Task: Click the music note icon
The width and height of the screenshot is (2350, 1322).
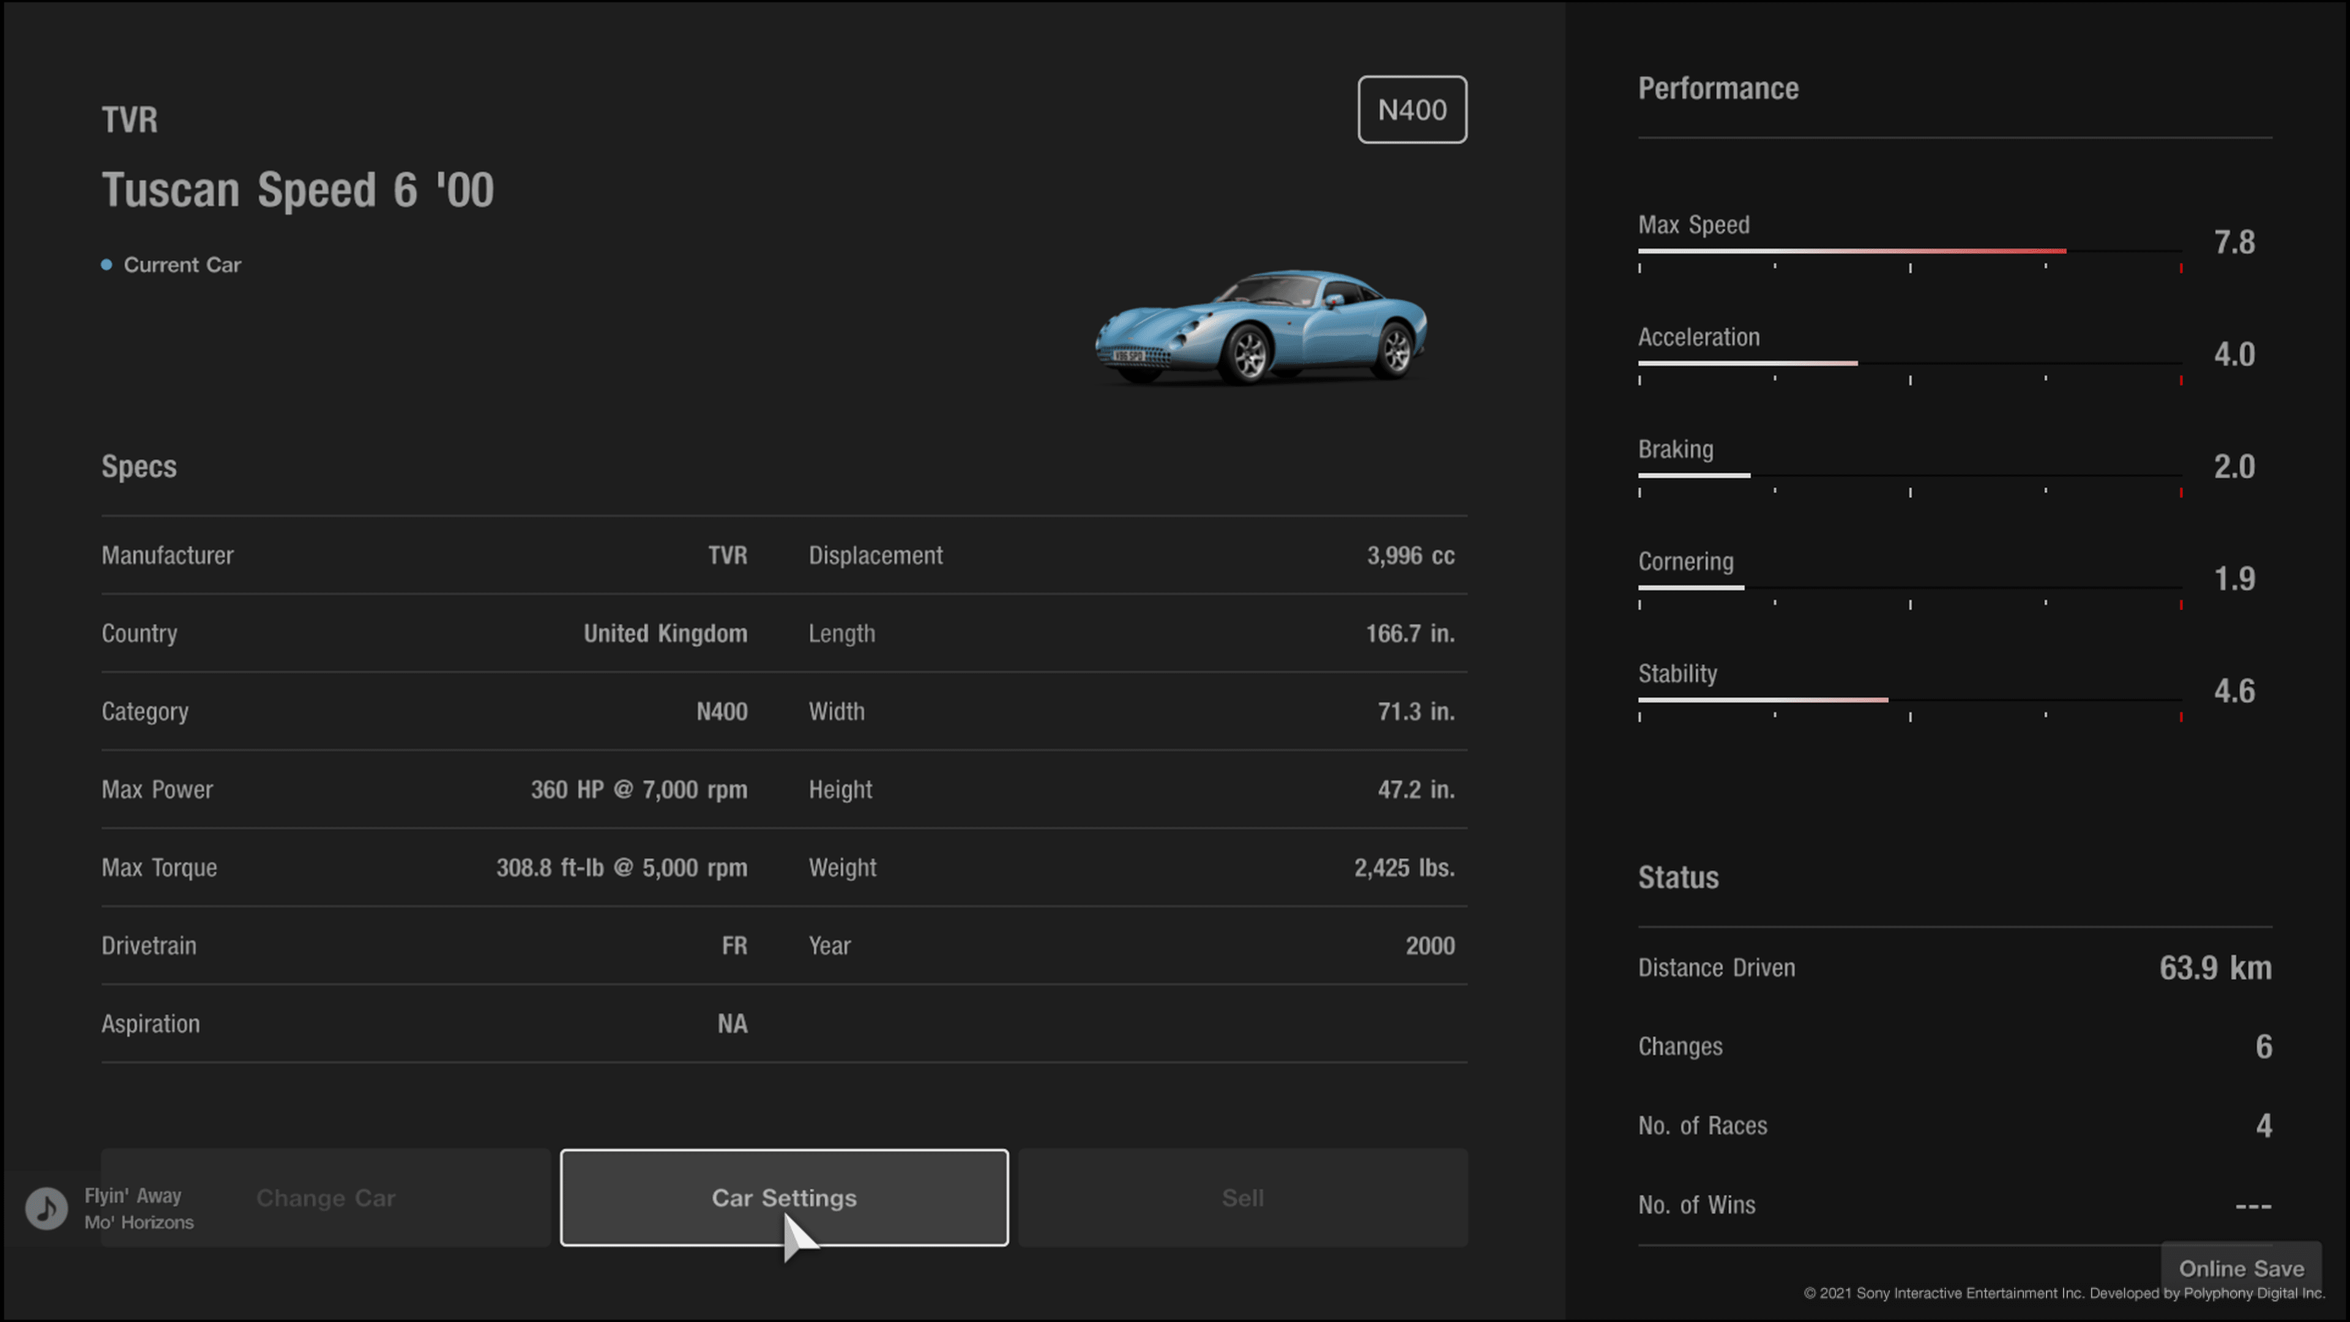Action: (47, 1208)
